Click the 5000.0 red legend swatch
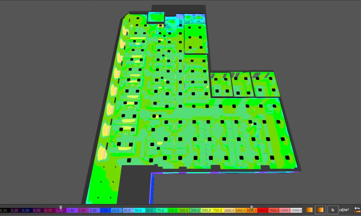 tap(263, 211)
